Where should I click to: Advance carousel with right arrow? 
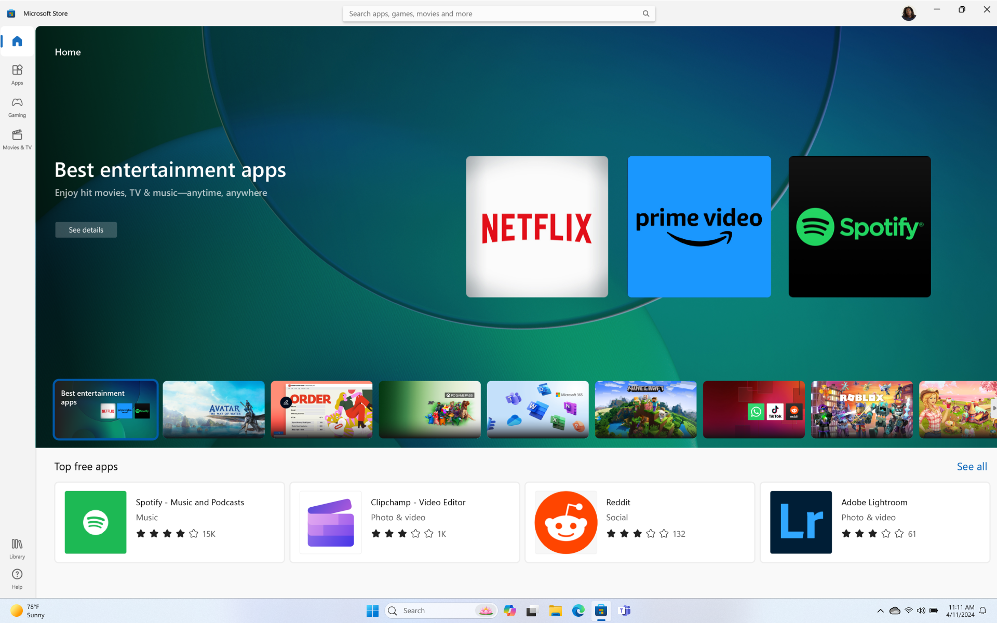click(994, 409)
